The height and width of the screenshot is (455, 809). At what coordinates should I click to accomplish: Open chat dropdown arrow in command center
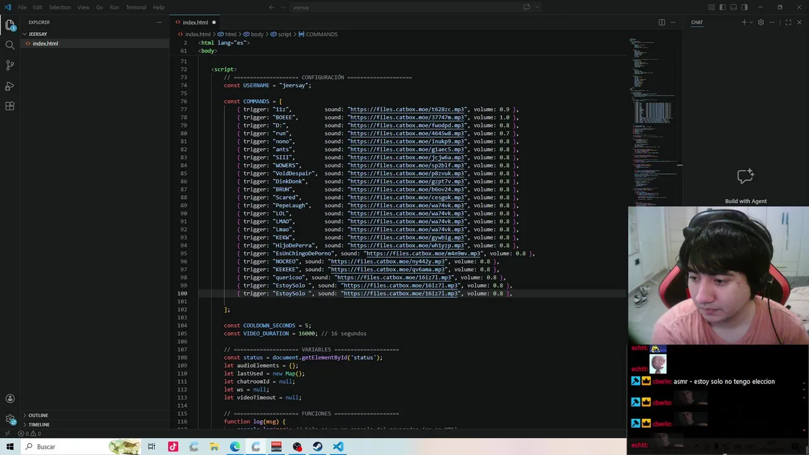pyautogui.click(x=537, y=8)
